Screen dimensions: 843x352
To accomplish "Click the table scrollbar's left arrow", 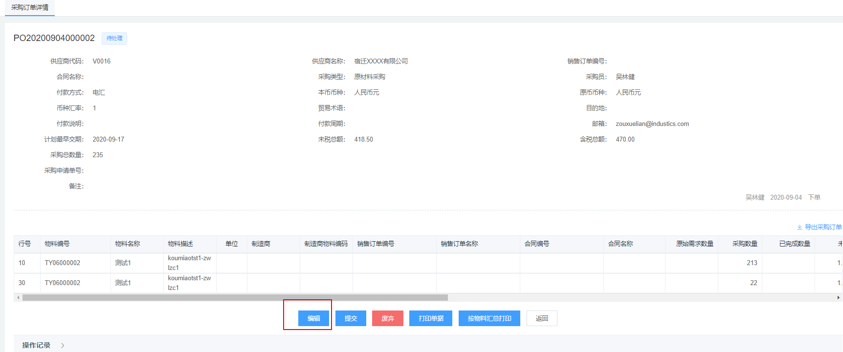I will [x=18, y=297].
